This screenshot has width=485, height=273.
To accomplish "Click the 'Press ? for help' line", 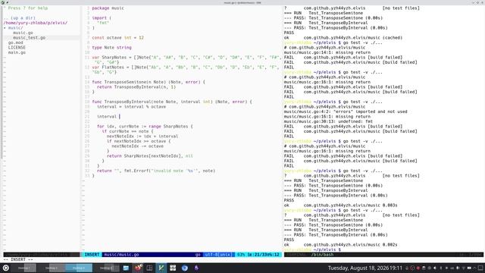I will click(x=26, y=8).
